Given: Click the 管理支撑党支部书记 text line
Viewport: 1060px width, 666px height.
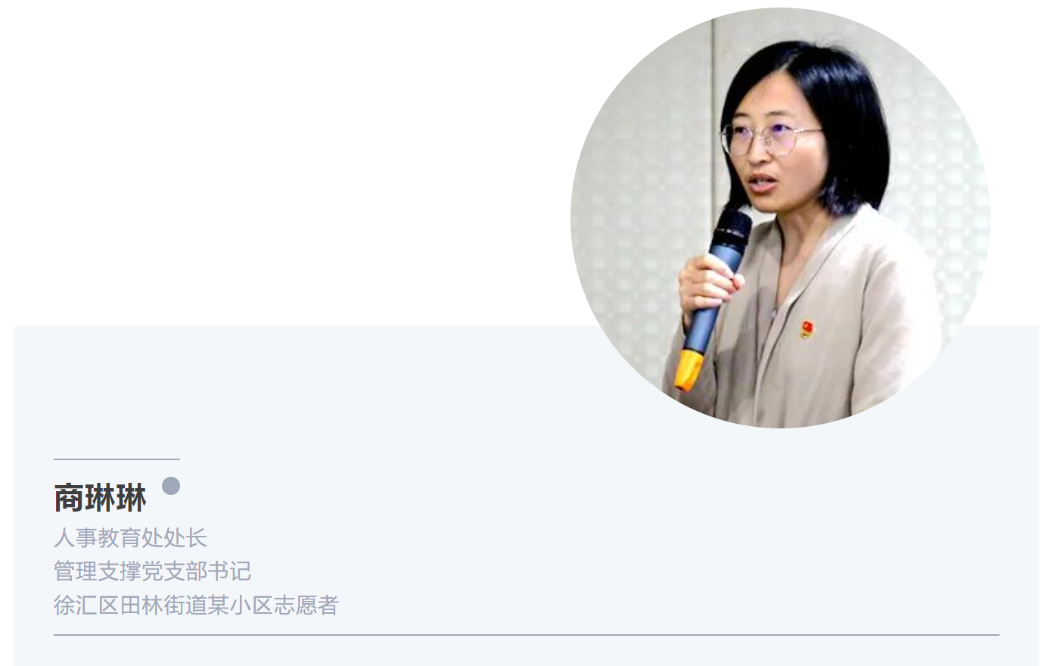Looking at the screenshot, I should pyautogui.click(x=152, y=571).
